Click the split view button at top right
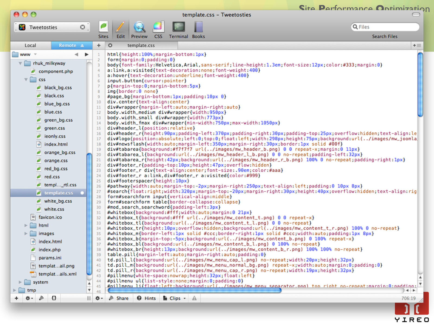This screenshot has width=434, height=325. 417,45
